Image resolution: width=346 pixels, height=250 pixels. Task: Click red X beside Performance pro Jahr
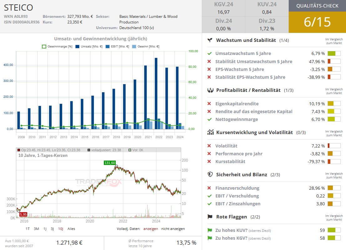(209, 153)
